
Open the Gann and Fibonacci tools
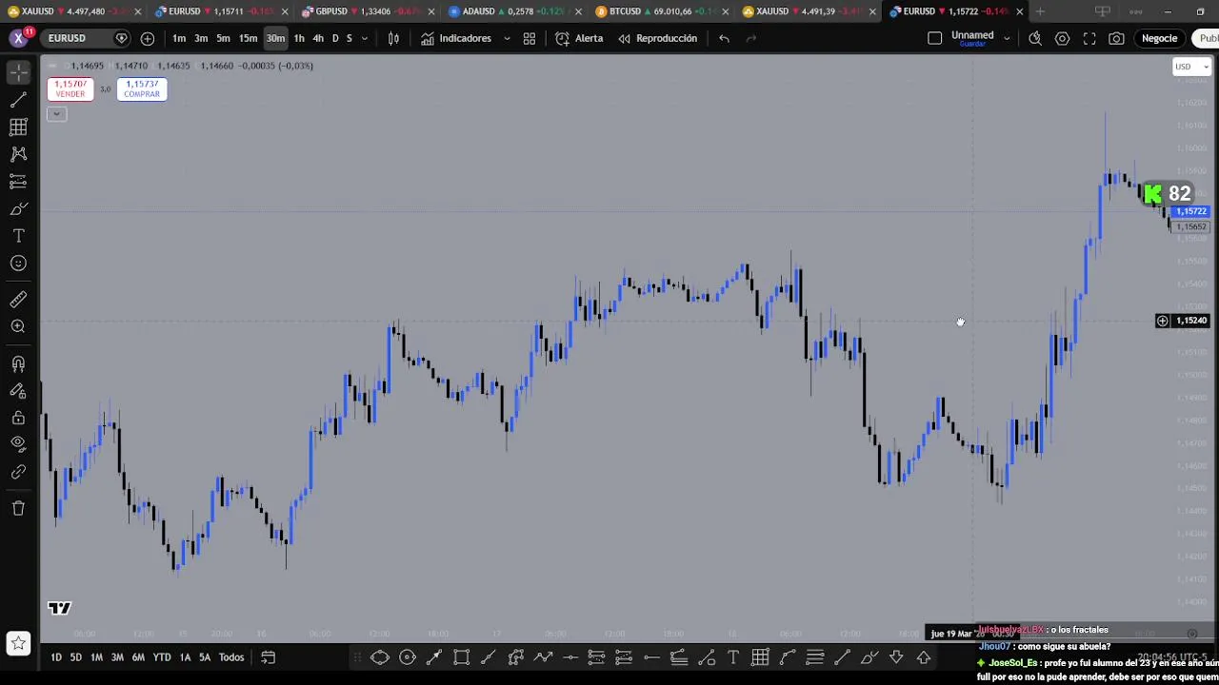coord(18,127)
